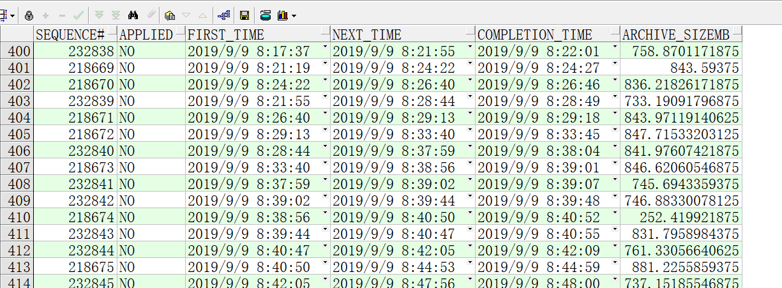The width and height of the screenshot is (782, 288).
Task: Click COMPLETION_TIME cell 2019/9/9 8:28:49
Action: pyautogui.click(x=548, y=101)
